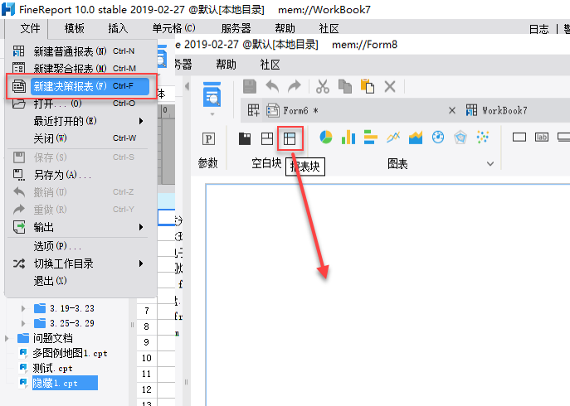The width and height of the screenshot is (570, 406).
Task: Choose 打开... menu entry
Action: 80,104
